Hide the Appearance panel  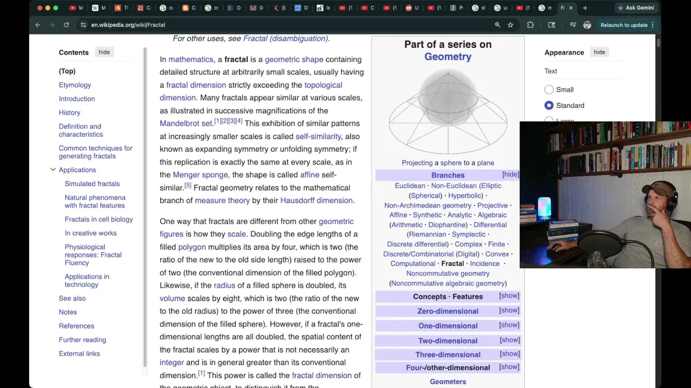click(x=599, y=52)
